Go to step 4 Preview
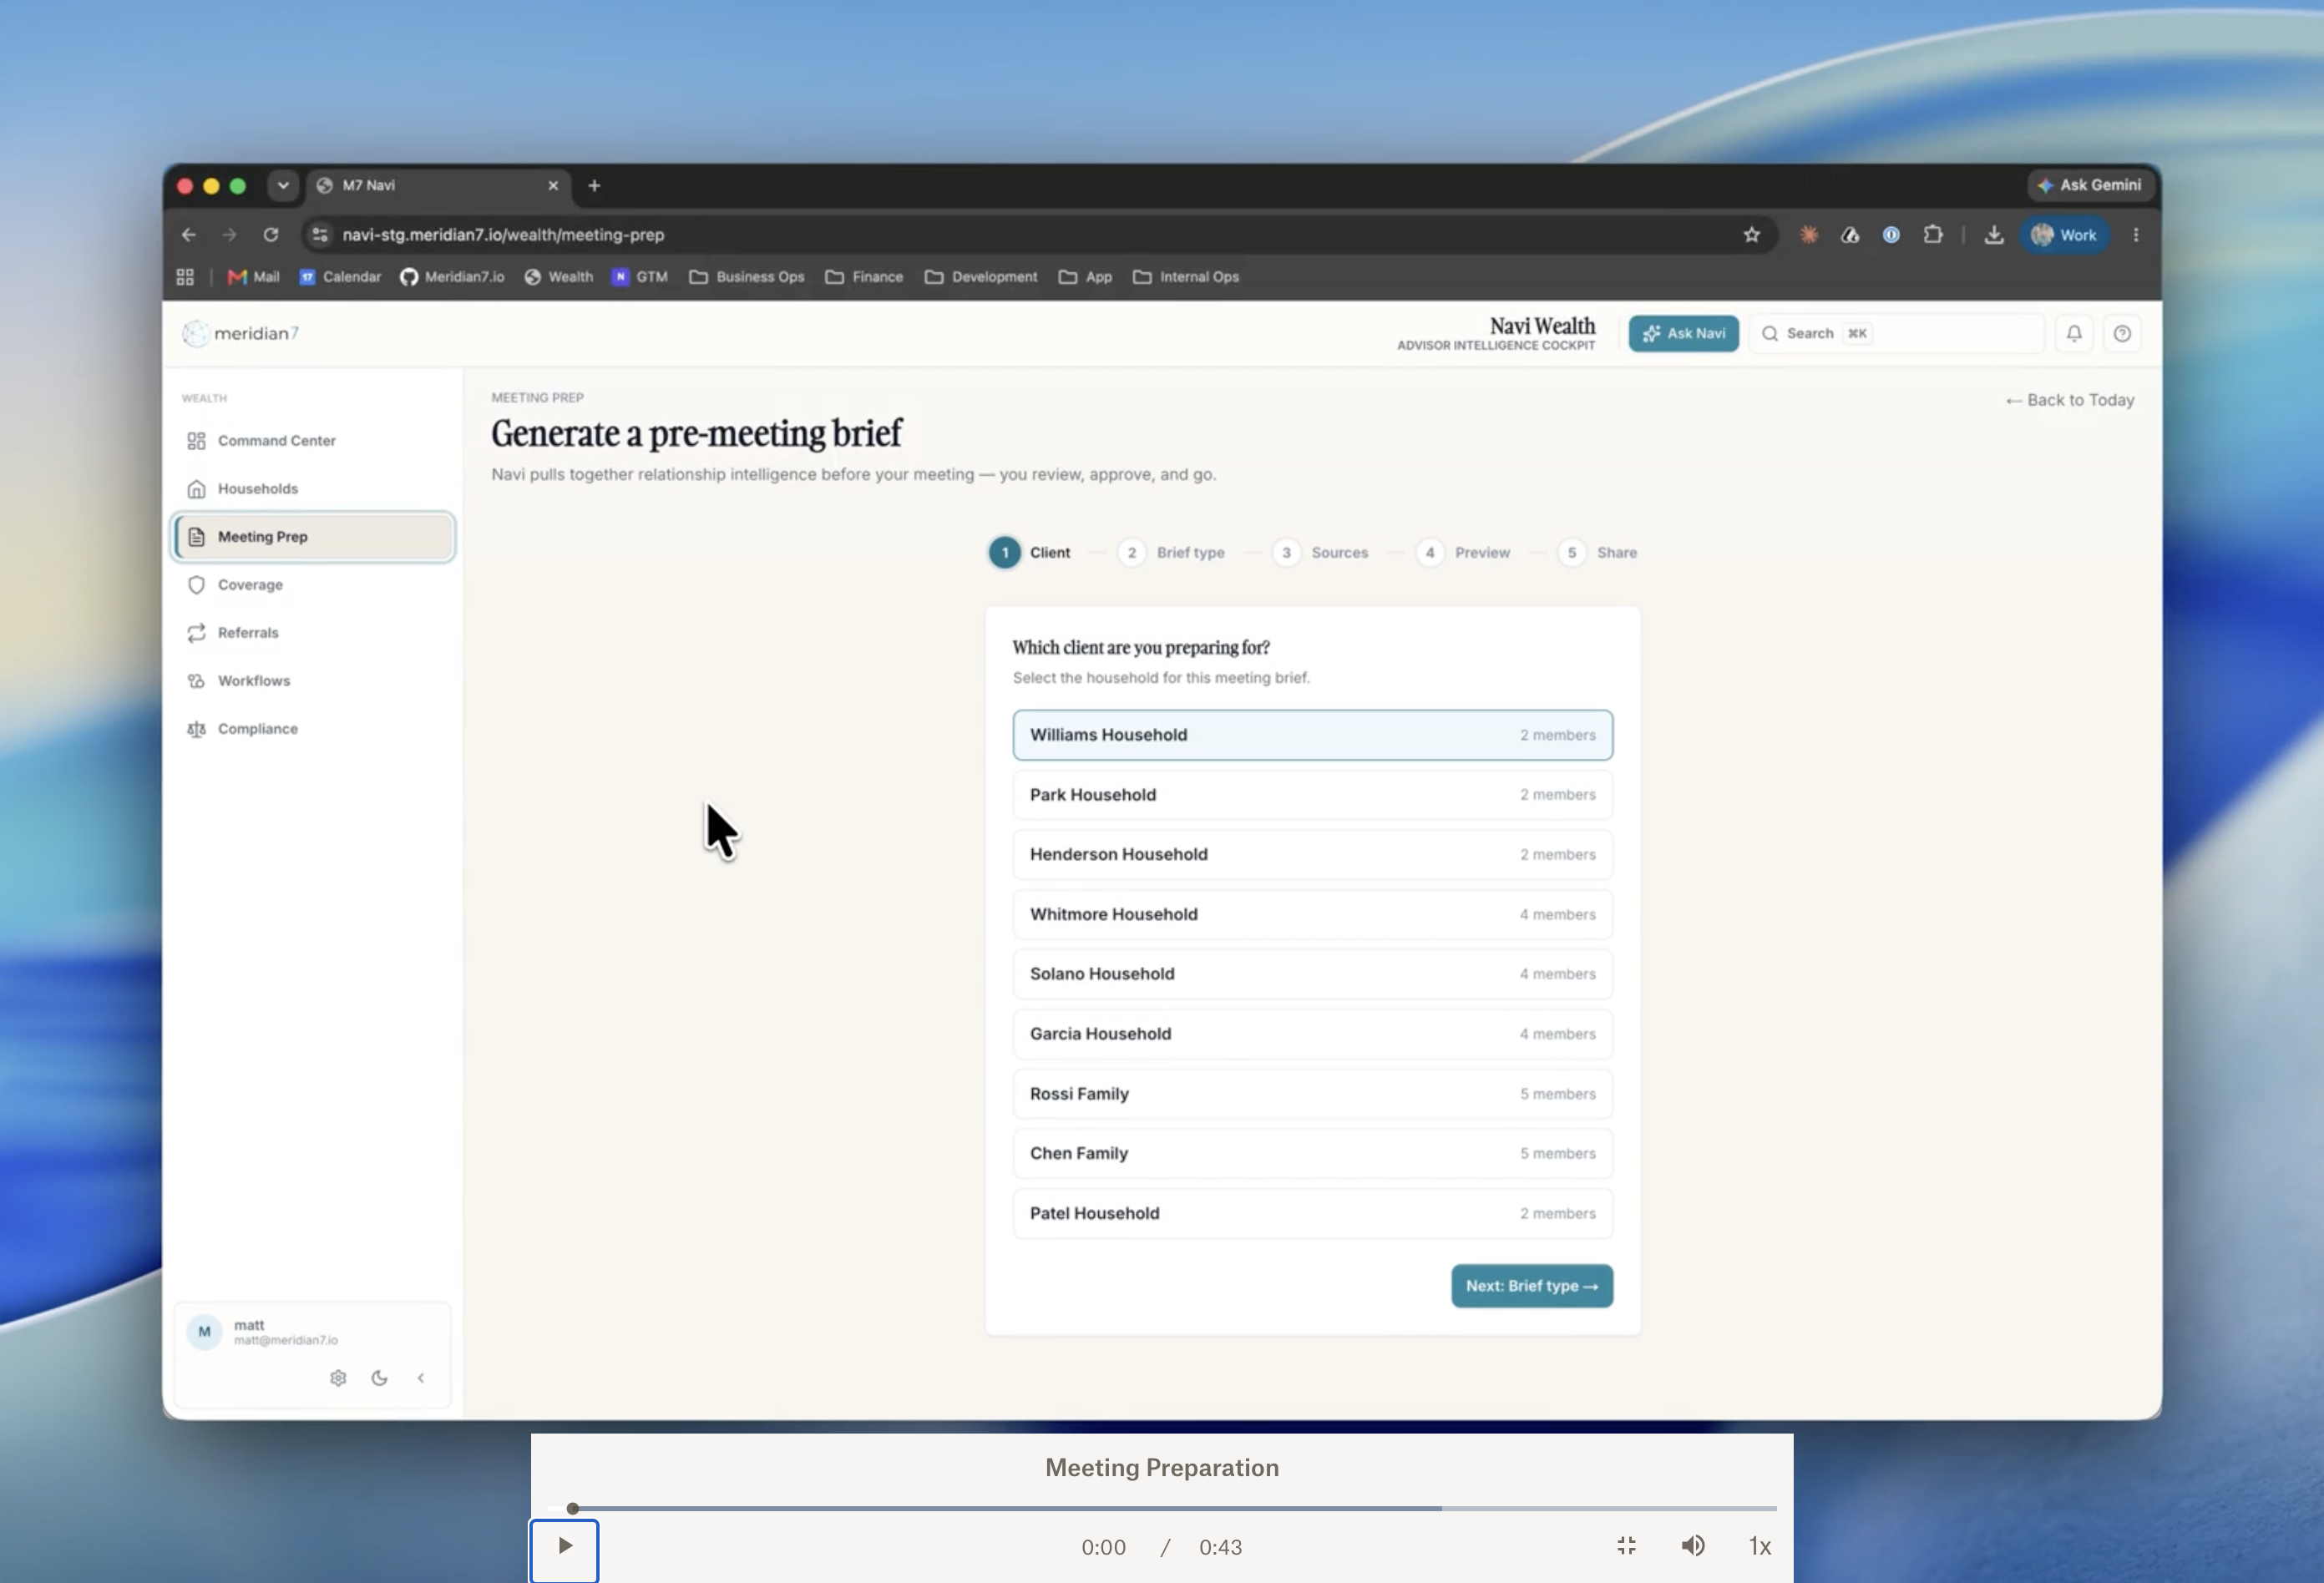The image size is (2324, 1583). point(1463,553)
